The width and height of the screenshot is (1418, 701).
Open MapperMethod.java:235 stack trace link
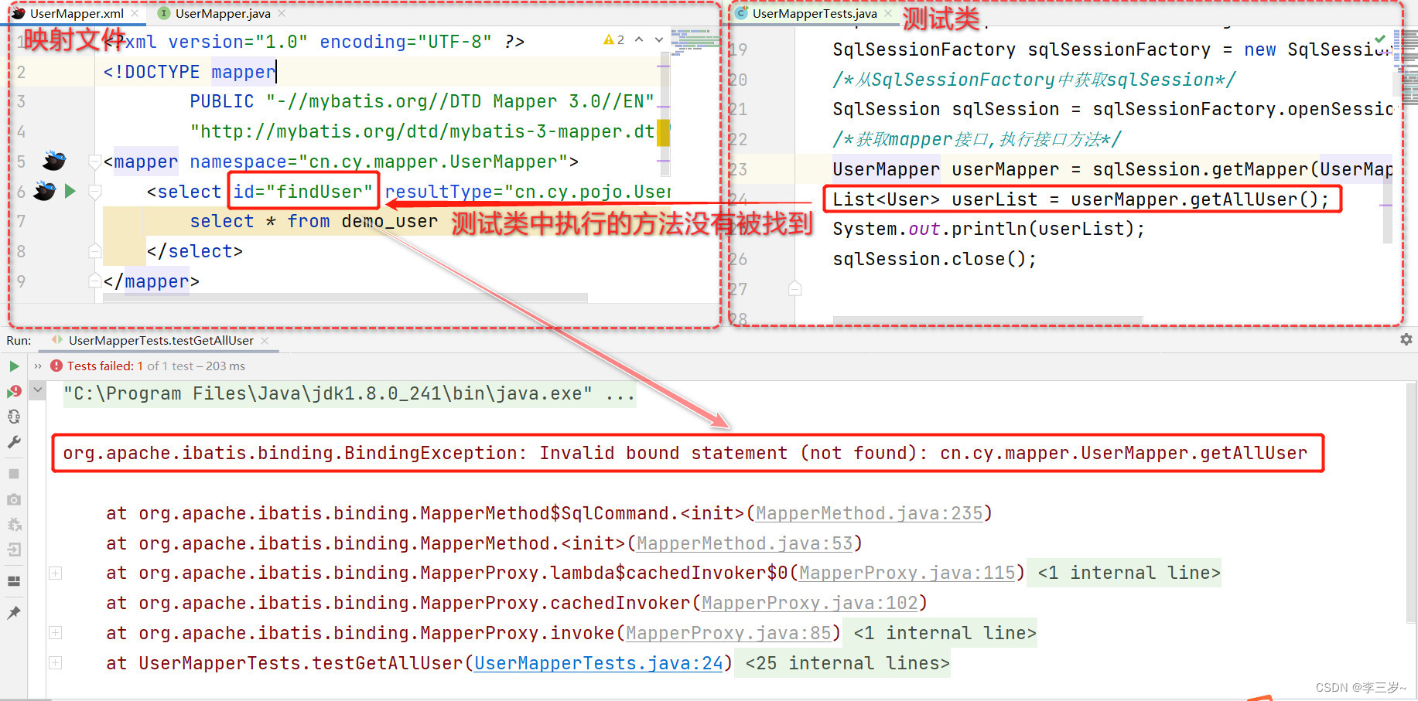click(870, 513)
